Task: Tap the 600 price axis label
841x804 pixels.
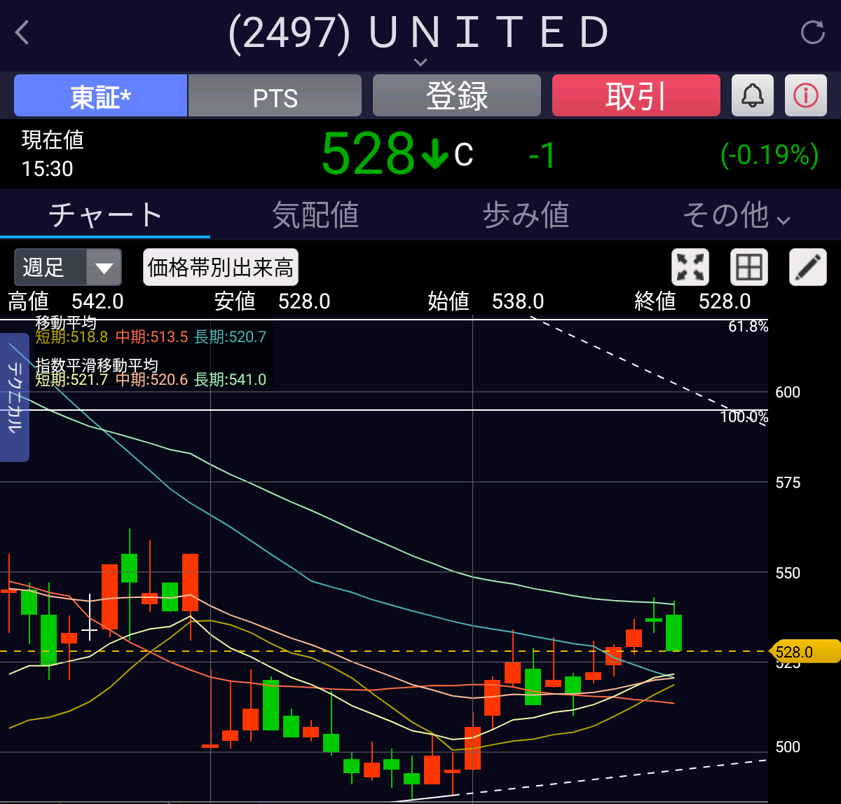Action: [x=788, y=393]
